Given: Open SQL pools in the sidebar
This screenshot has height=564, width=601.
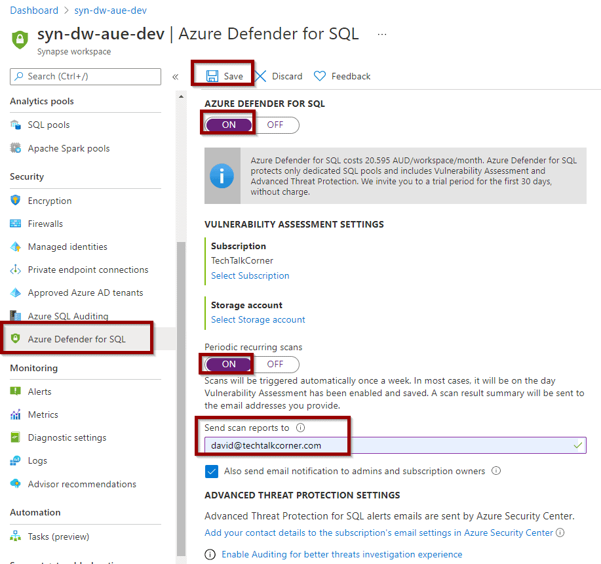Looking at the screenshot, I should [x=48, y=125].
